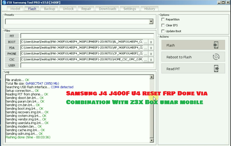Select the 'Sending odm.img.lz4' log line
Screen dimensions: 231x146
tap(24, 134)
